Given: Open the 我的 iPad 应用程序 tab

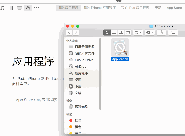Looking at the screenshot, I should [135, 8].
